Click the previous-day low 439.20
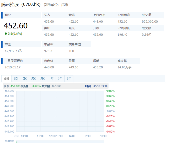Image resolution: width=170 pixels, height=143 pixels. [98, 67]
